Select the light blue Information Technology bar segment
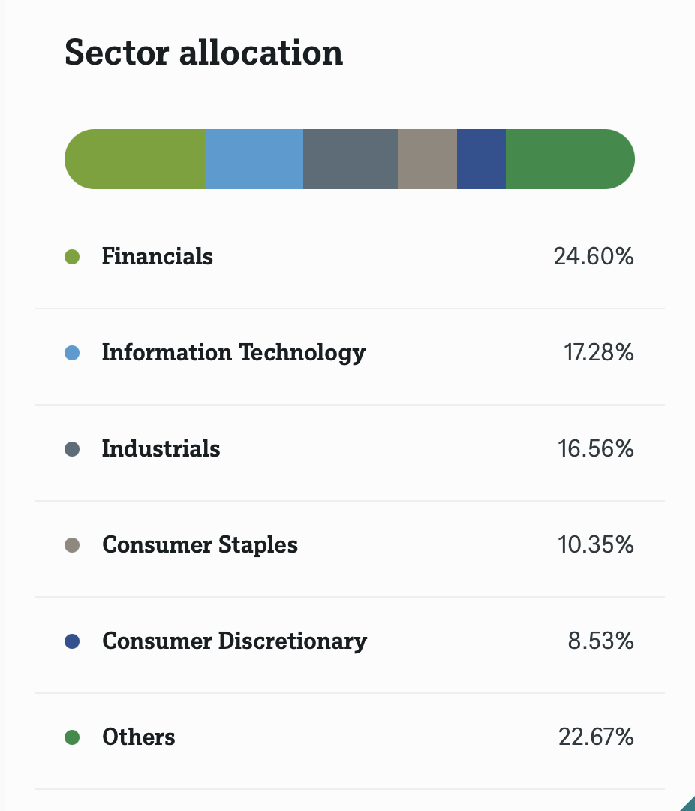The height and width of the screenshot is (811, 695). (254, 159)
